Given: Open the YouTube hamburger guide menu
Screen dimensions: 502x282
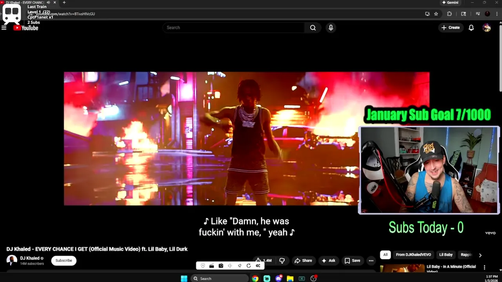Looking at the screenshot, I should pos(4,28).
